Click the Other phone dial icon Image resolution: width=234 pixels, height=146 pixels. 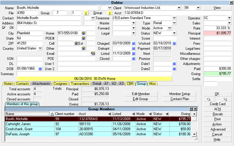click(x=83, y=49)
